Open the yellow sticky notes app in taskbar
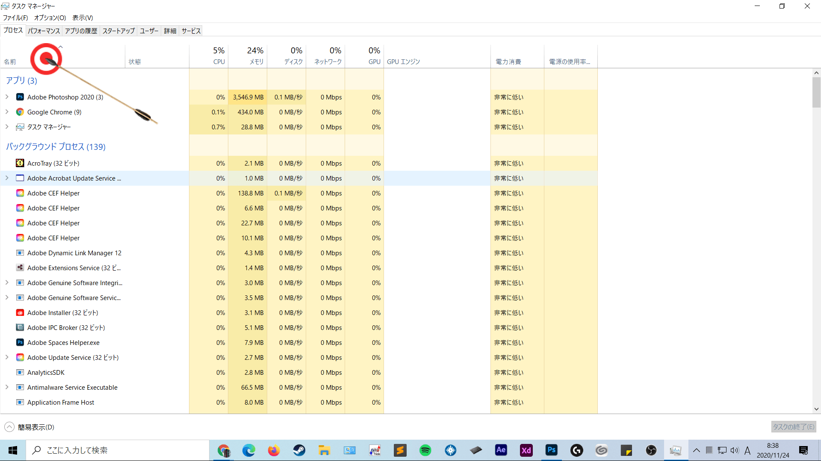The image size is (821, 461). (626, 450)
